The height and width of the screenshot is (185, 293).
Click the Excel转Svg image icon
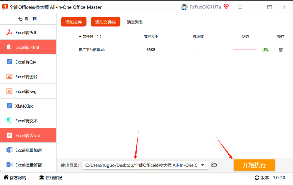click(9, 91)
